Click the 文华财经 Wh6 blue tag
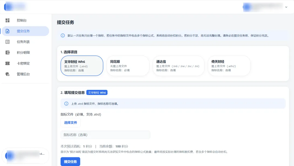 97,92
